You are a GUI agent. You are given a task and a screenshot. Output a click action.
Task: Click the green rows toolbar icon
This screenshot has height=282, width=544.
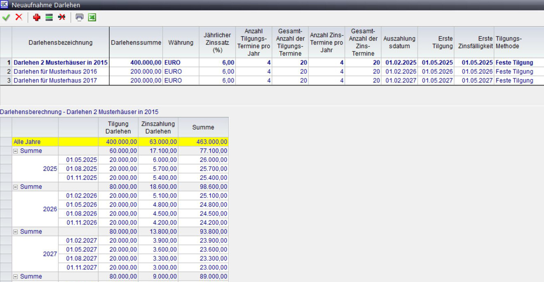(x=49, y=17)
